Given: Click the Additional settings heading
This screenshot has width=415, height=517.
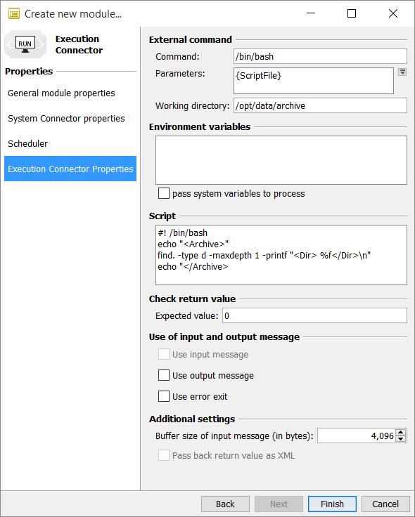Looking at the screenshot, I should [192, 419].
